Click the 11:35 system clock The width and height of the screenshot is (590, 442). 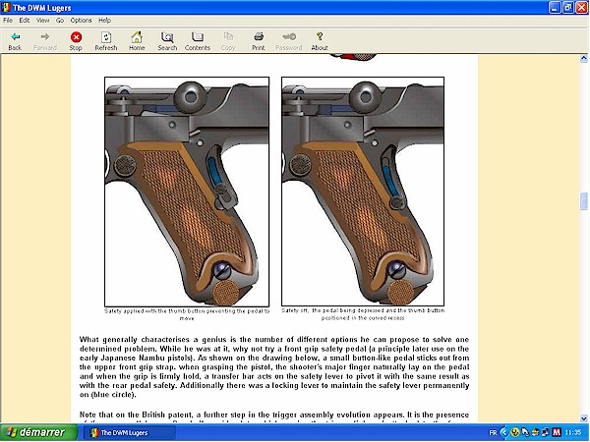point(572,432)
